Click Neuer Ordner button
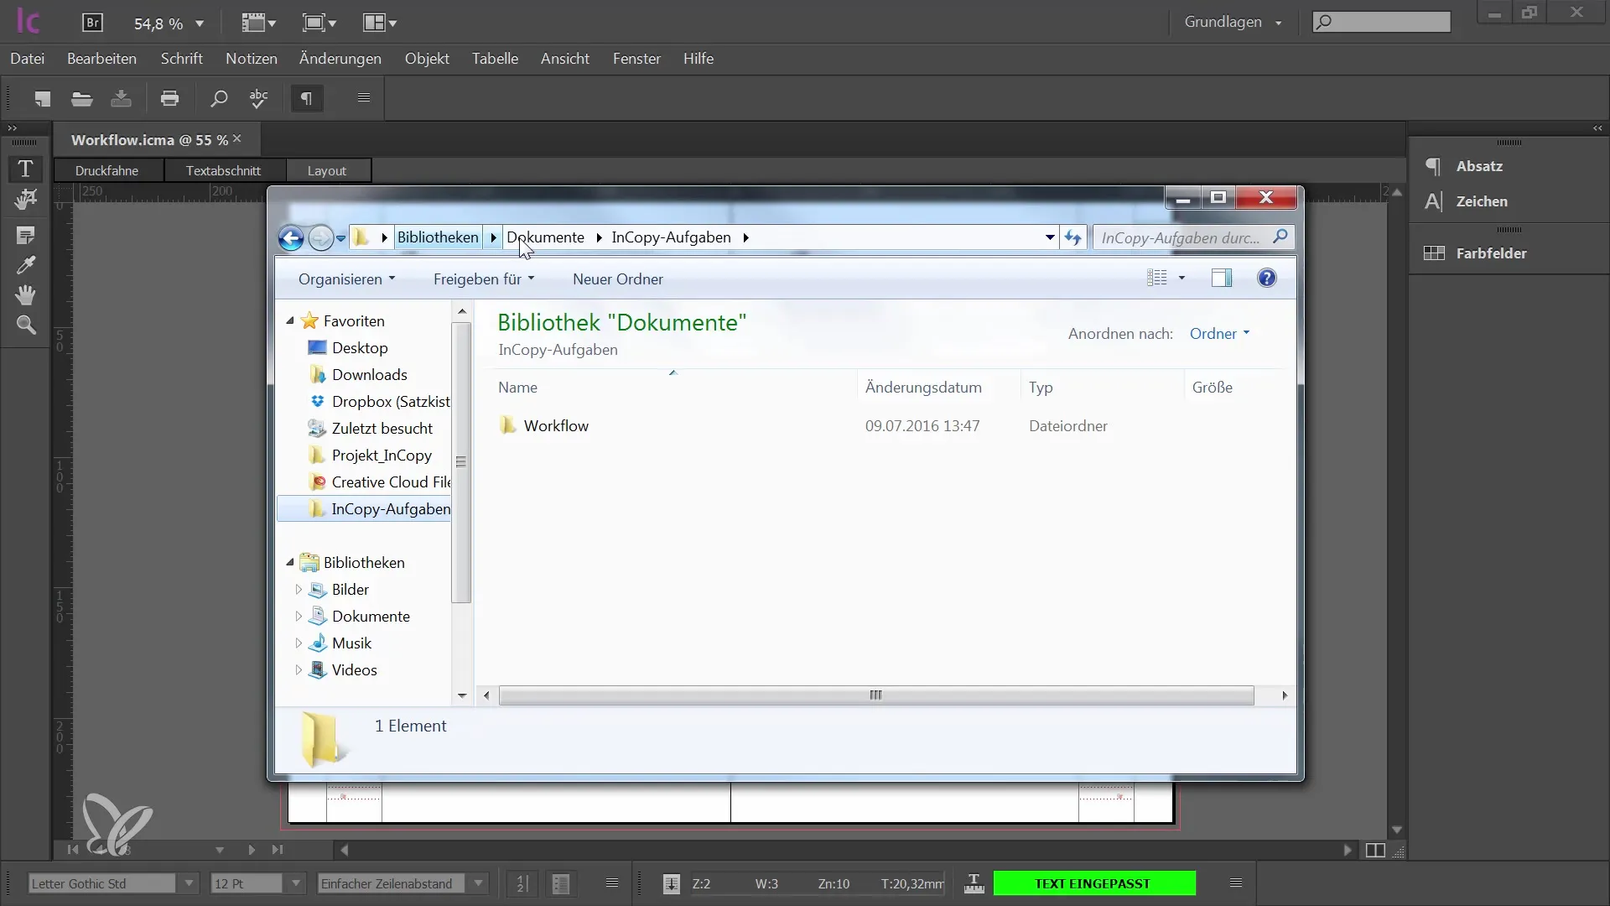 pos(617,279)
